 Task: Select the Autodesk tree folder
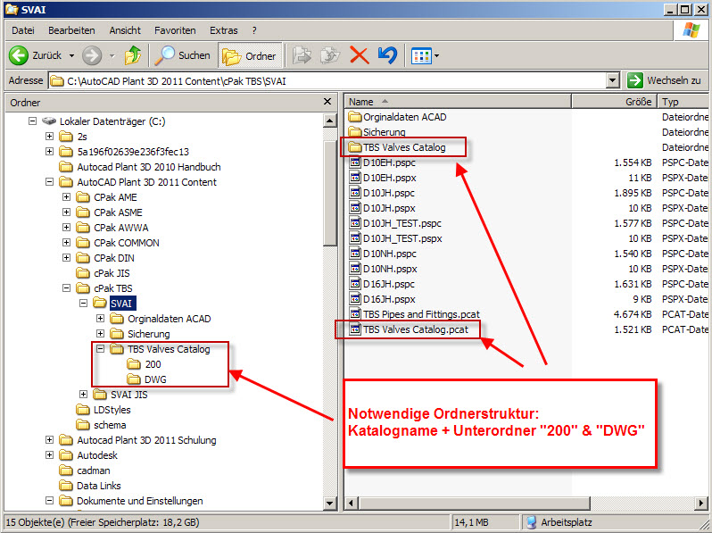88,455
